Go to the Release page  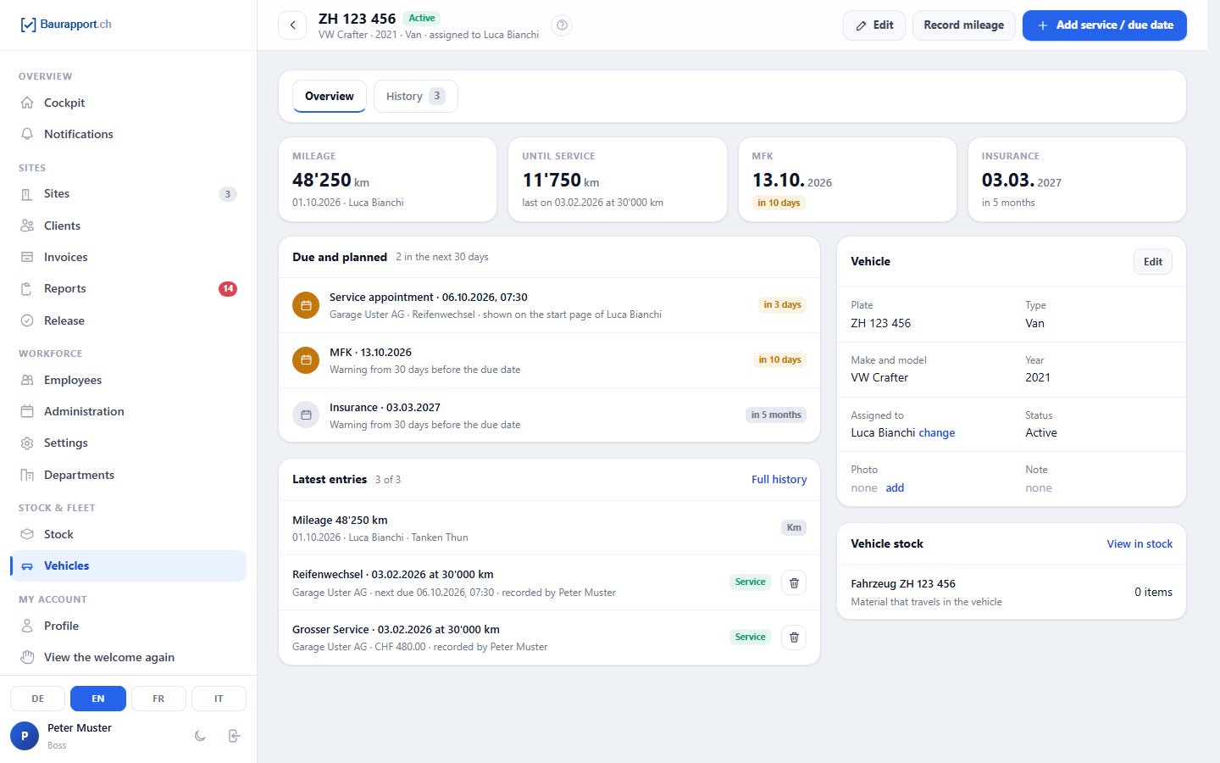point(128,320)
